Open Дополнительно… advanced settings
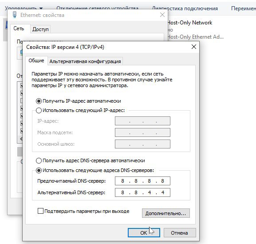This screenshot has height=244, width=256. pyautogui.click(x=166, y=213)
